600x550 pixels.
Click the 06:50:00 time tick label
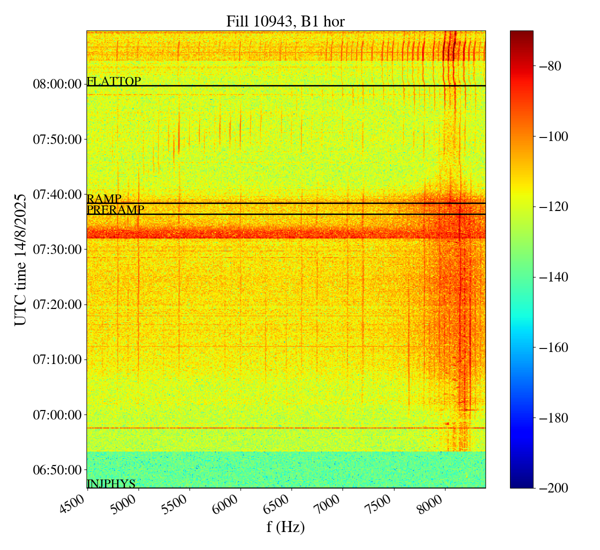pyautogui.click(x=57, y=470)
